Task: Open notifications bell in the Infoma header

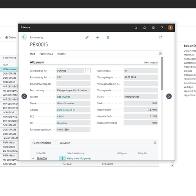Action: pyautogui.click(x=145, y=28)
